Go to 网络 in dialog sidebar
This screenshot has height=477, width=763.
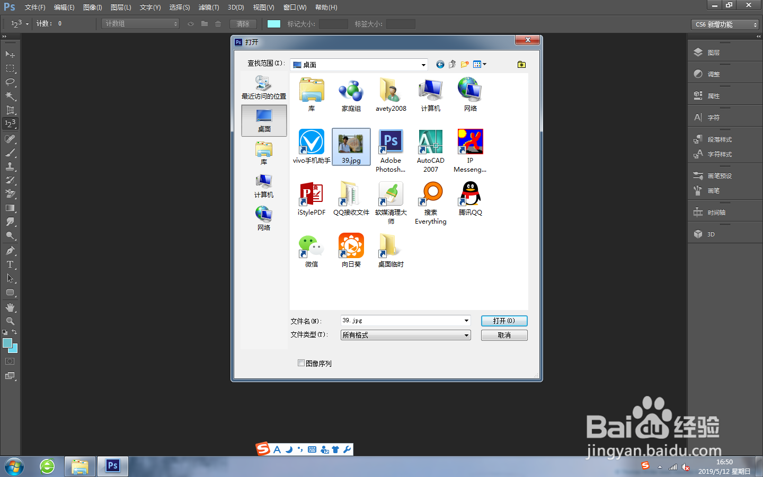click(264, 219)
